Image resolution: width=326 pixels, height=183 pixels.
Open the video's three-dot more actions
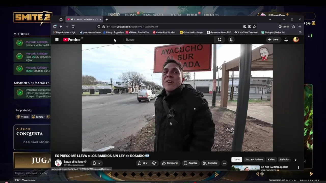point(224,163)
